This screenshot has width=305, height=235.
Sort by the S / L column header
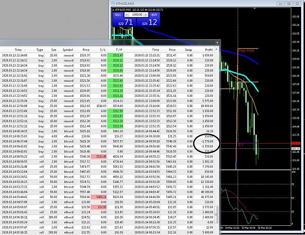click(103, 50)
